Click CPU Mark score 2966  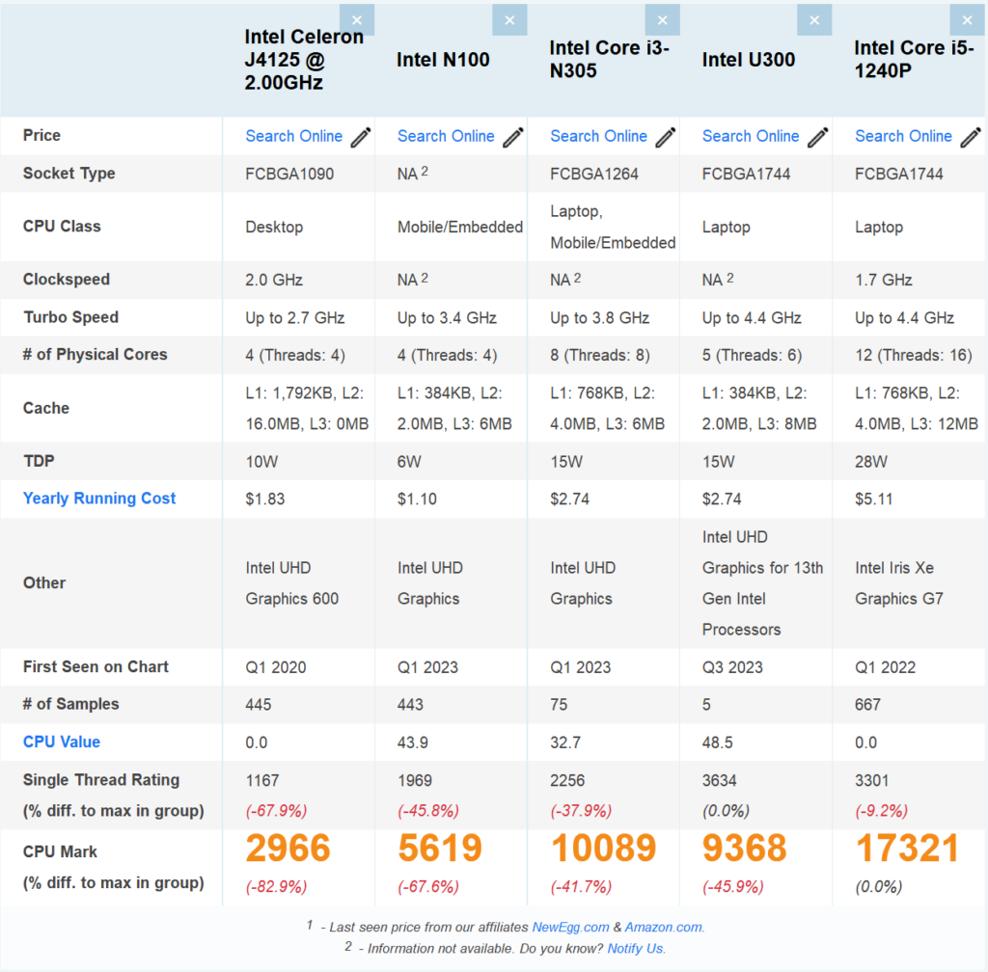point(288,848)
